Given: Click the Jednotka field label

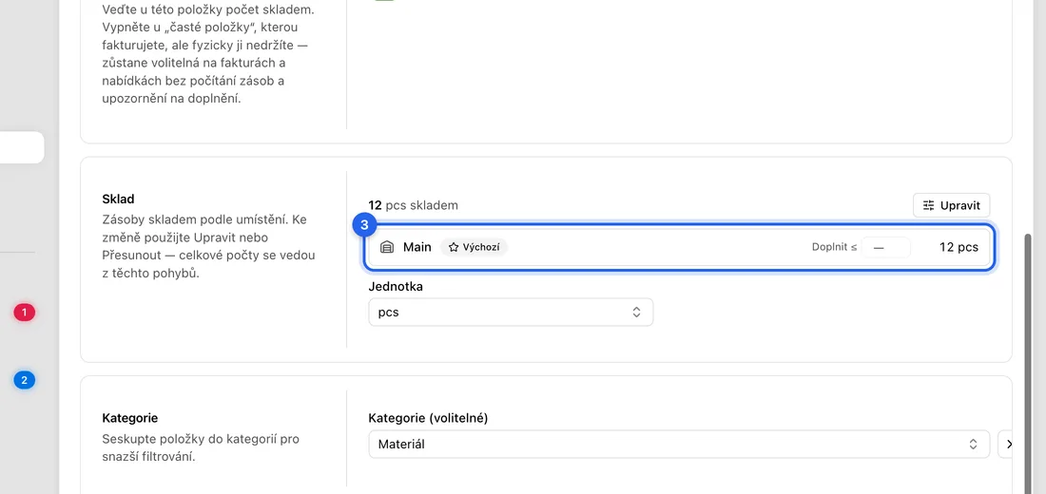Looking at the screenshot, I should pyautogui.click(x=396, y=287).
